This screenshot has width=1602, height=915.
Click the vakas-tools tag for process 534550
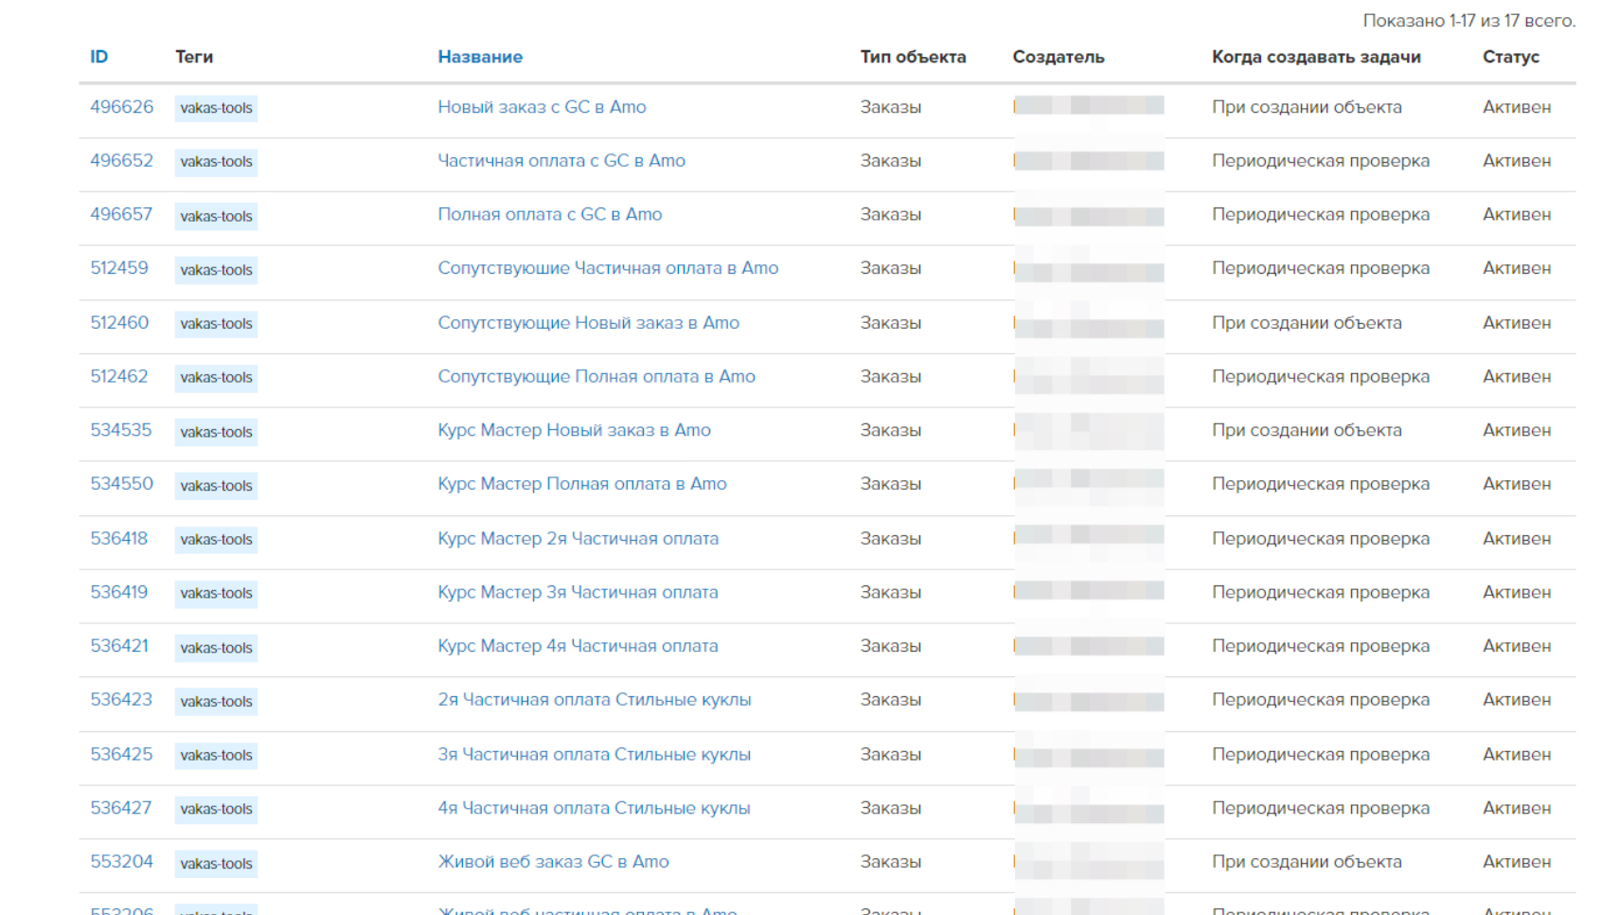pos(216,486)
